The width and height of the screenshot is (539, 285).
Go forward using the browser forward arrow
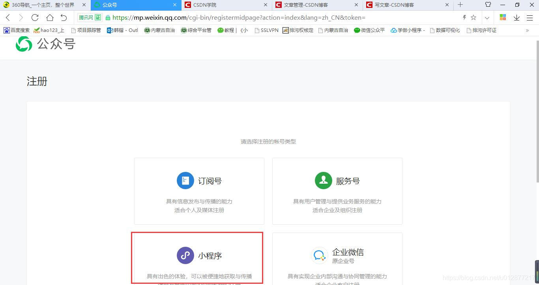pyautogui.click(x=21, y=18)
